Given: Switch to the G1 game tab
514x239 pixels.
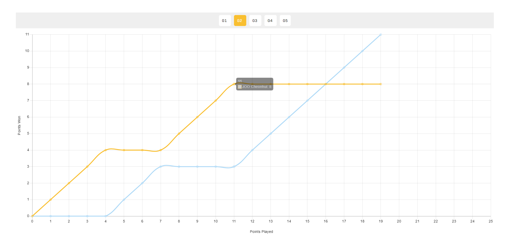Looking at the screenshot, I should (225, 21).
